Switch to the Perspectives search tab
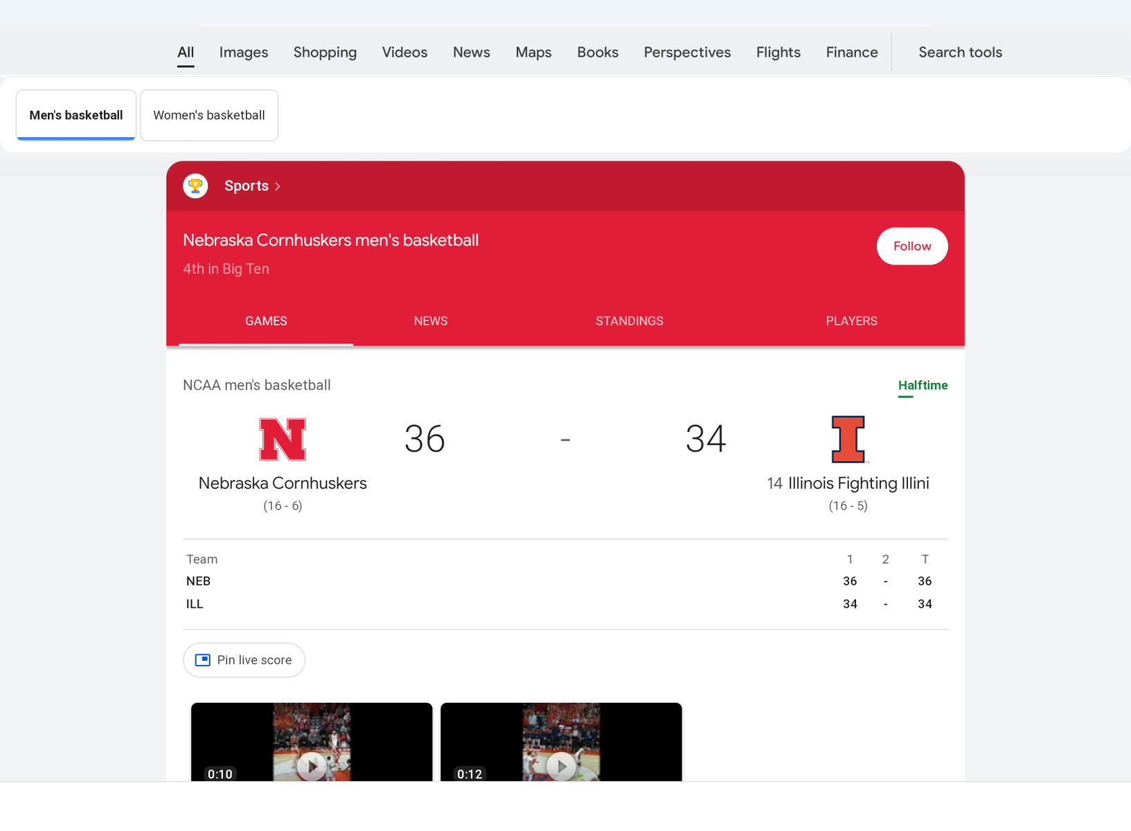Viewport: 1131px width, 831px height. pos(687,53)
